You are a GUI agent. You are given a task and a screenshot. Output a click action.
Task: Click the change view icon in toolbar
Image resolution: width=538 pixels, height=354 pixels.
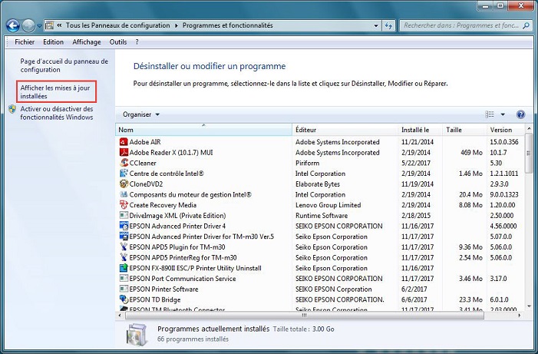[490, 114]
